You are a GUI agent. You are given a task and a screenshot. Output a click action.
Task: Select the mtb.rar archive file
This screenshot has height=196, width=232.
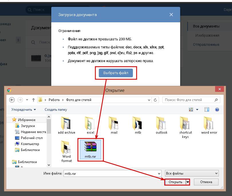(x=91, y=150)
